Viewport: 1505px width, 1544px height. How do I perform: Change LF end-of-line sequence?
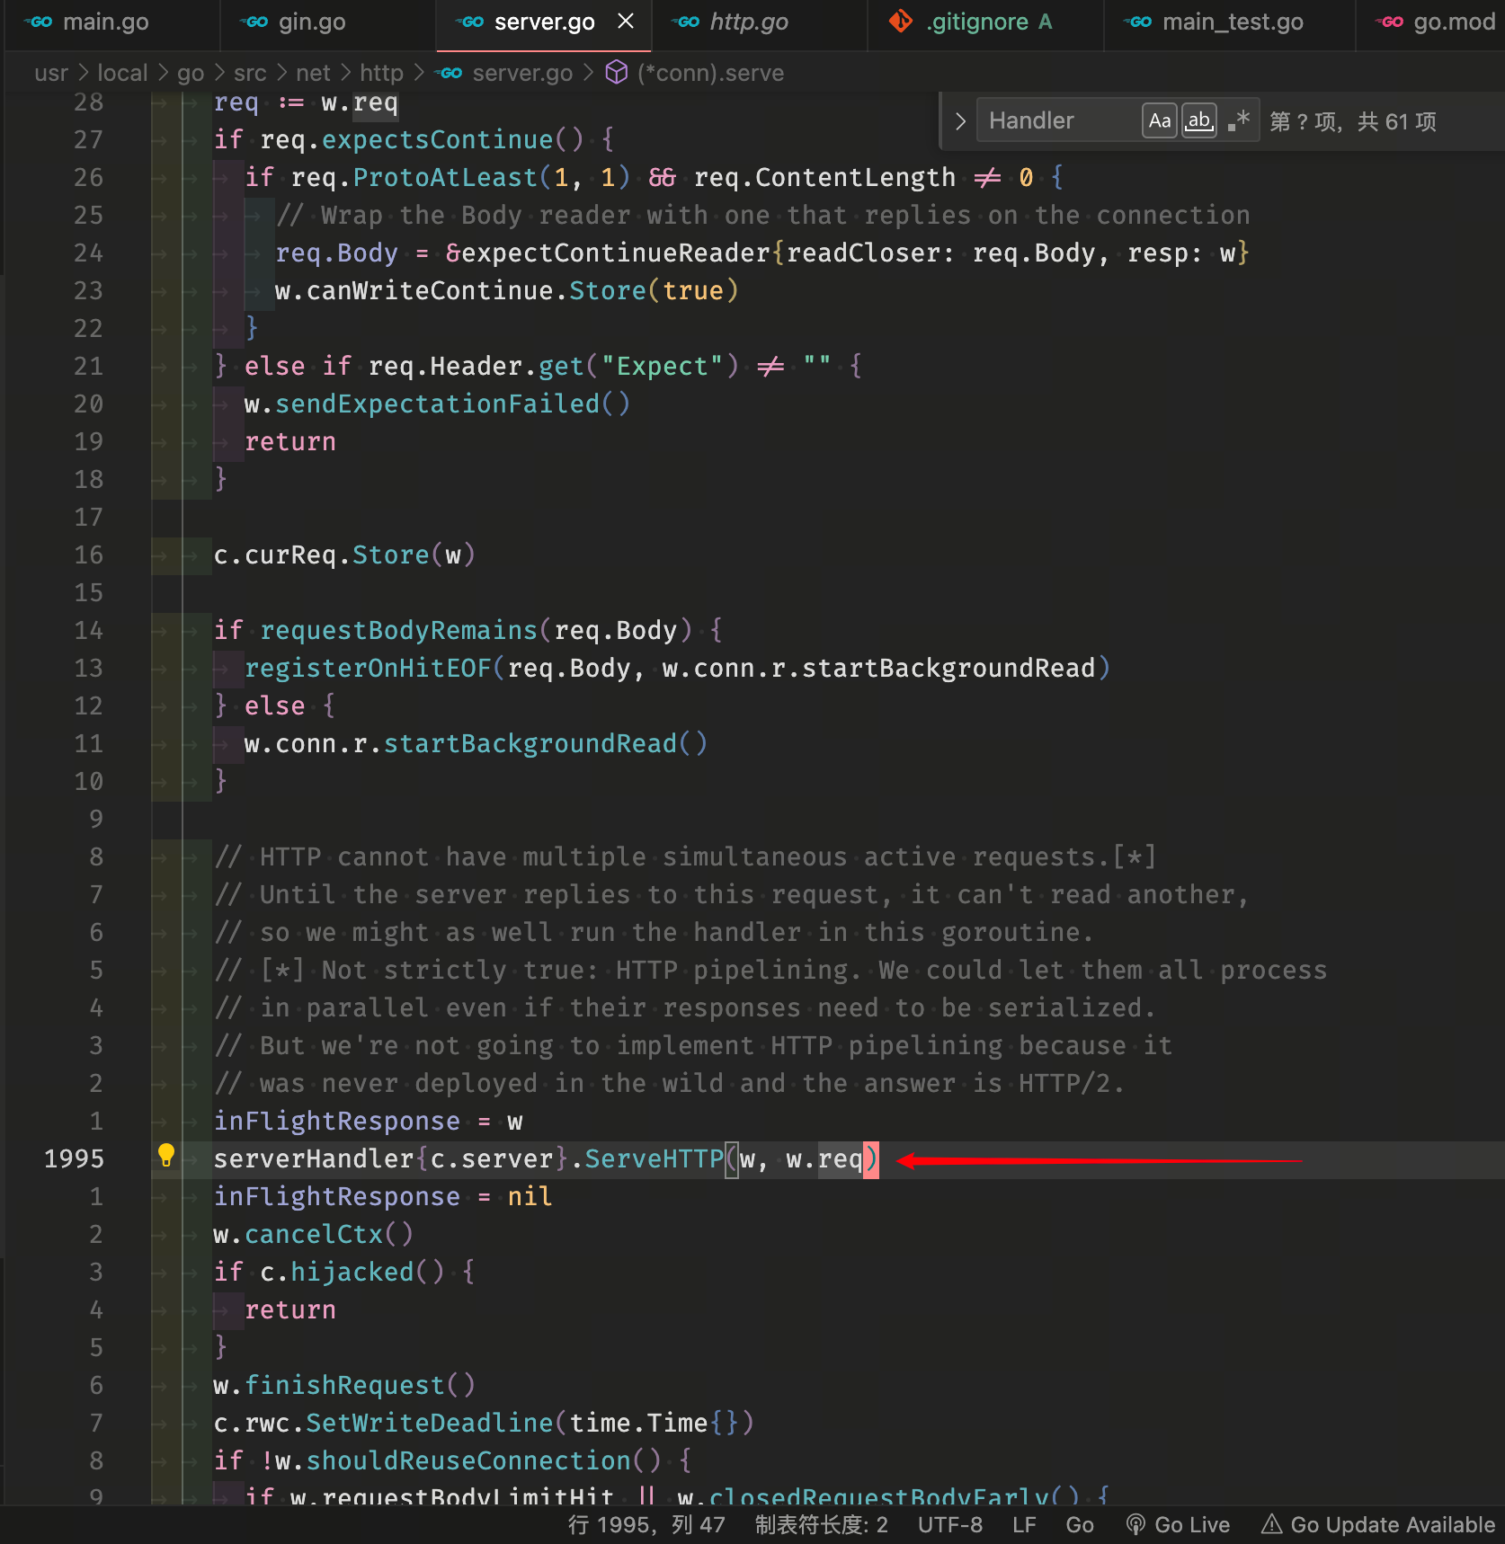(x=1024, y=1525)
